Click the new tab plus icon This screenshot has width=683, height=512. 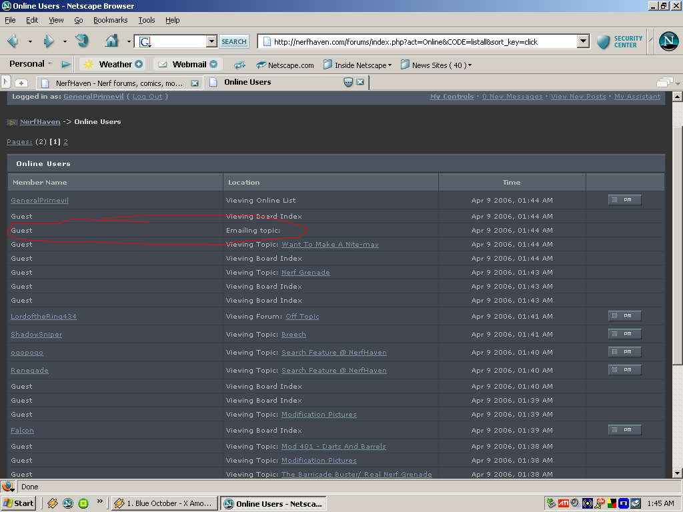[21, 83]
